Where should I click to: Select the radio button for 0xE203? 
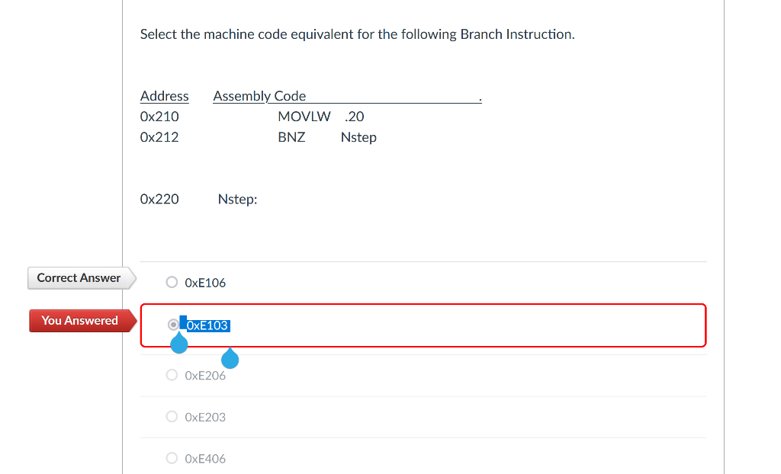(172, 416)
